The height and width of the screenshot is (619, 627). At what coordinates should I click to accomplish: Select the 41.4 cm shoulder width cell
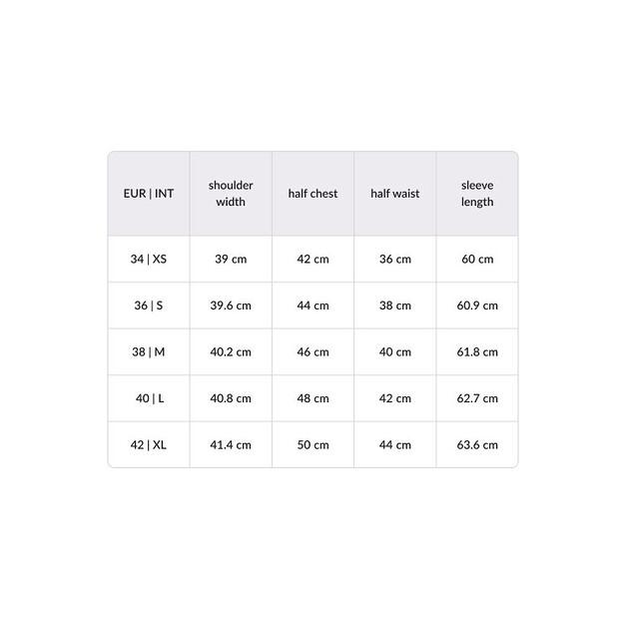(x=231, y=444)
